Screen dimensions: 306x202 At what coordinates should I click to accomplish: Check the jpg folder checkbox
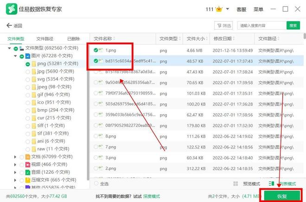28,72
